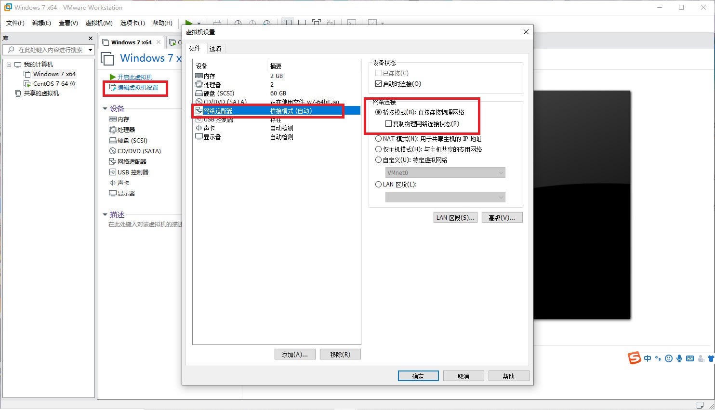The width and height of the screenshot is (715, 410).
Task: Collapse the 设备 section in main window
Action: pos(105,109)
